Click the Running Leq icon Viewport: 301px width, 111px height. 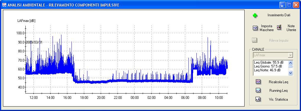tap(258, 90)
